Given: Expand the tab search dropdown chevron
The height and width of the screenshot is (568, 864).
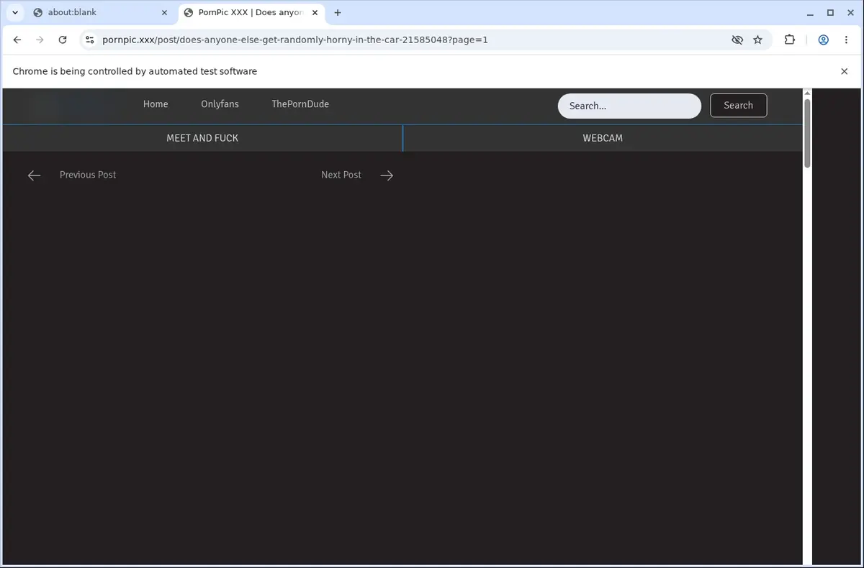Looking at the screenshot, I should 15,12.
